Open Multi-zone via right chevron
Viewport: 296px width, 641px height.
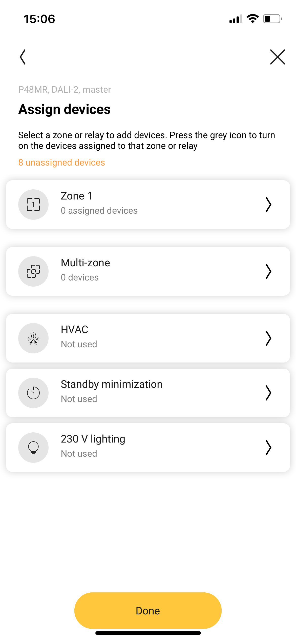coord(268,271)
